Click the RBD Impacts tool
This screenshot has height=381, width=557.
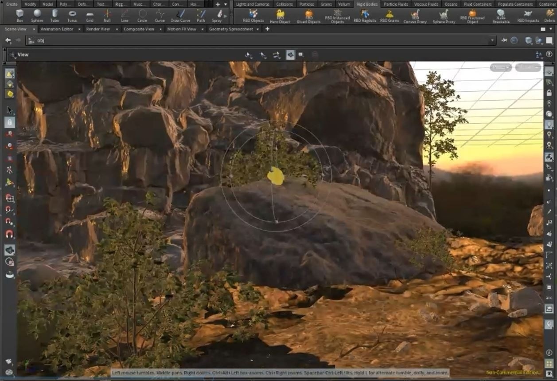[x=528, y=16]
